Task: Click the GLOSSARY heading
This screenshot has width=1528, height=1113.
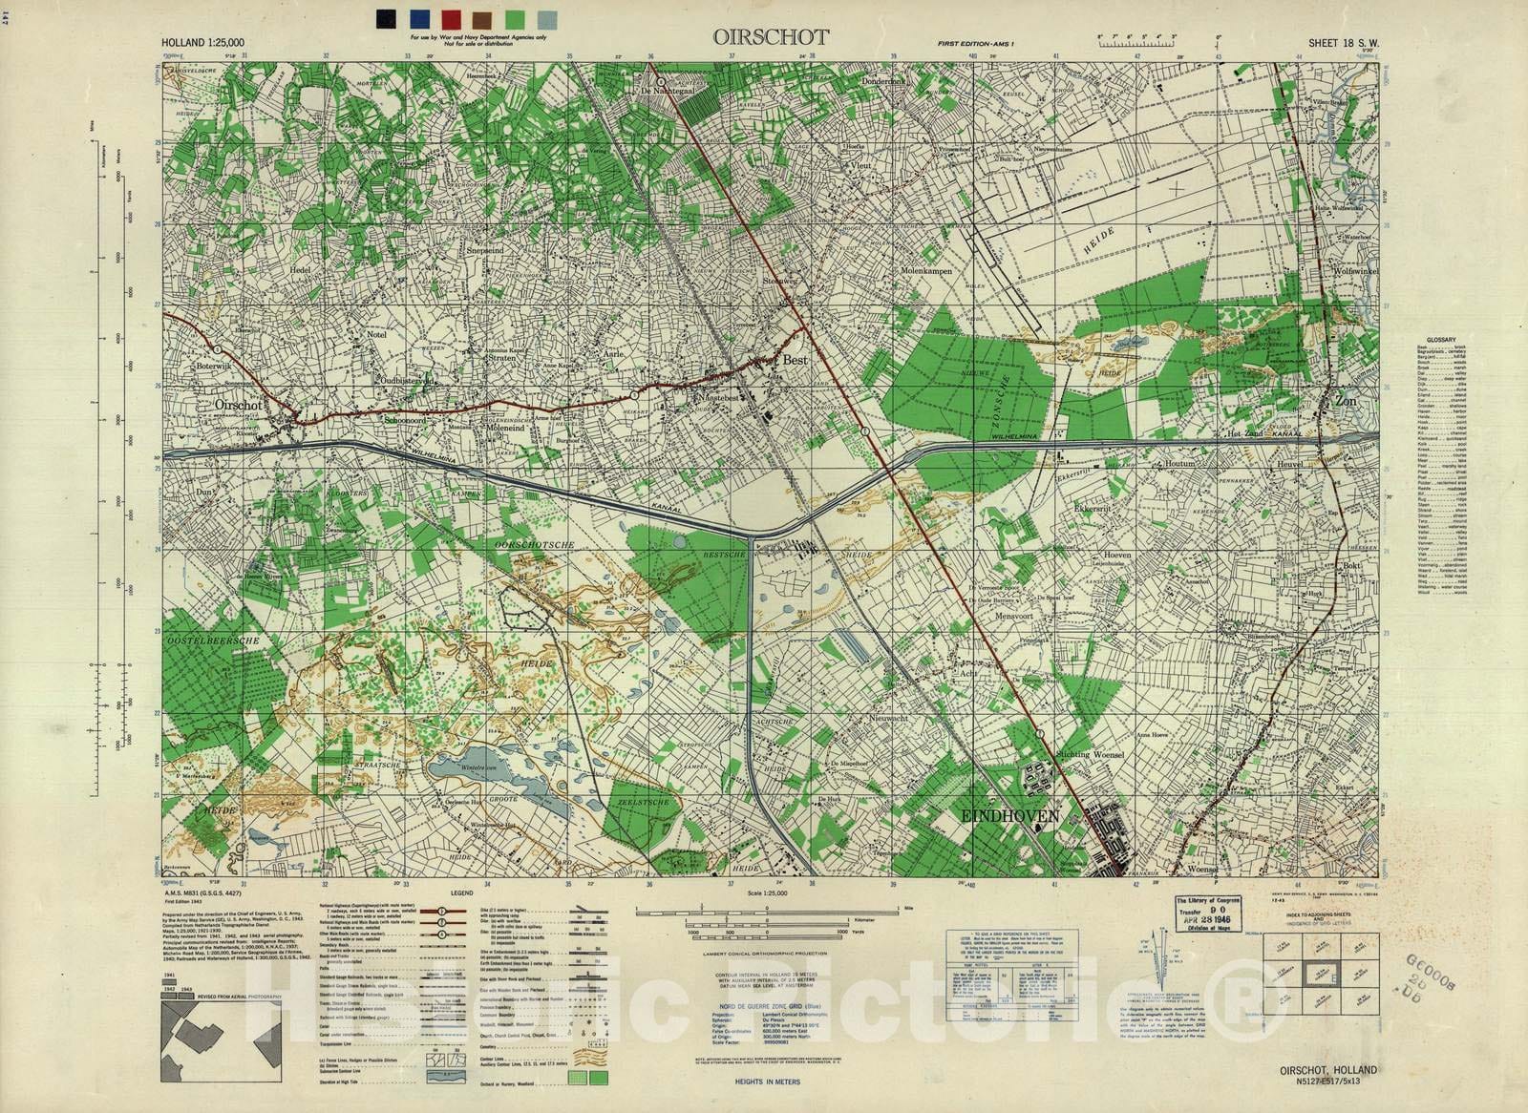Action: pos(1440,341)
